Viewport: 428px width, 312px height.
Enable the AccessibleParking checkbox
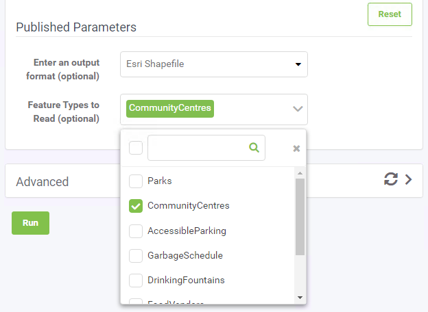tap(136, 231)
